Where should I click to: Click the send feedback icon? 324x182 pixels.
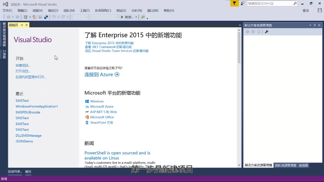tap(243, 3)
